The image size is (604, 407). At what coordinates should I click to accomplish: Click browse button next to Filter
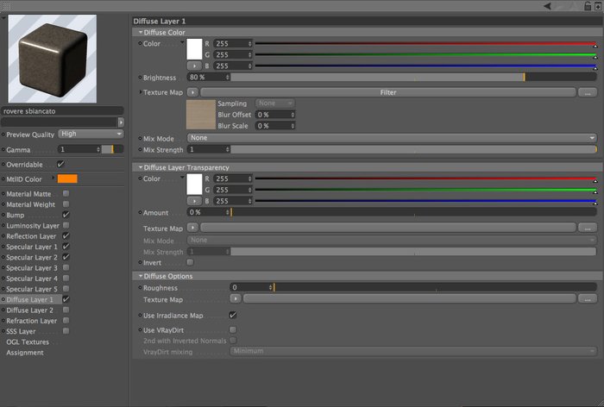coord(588,93)
